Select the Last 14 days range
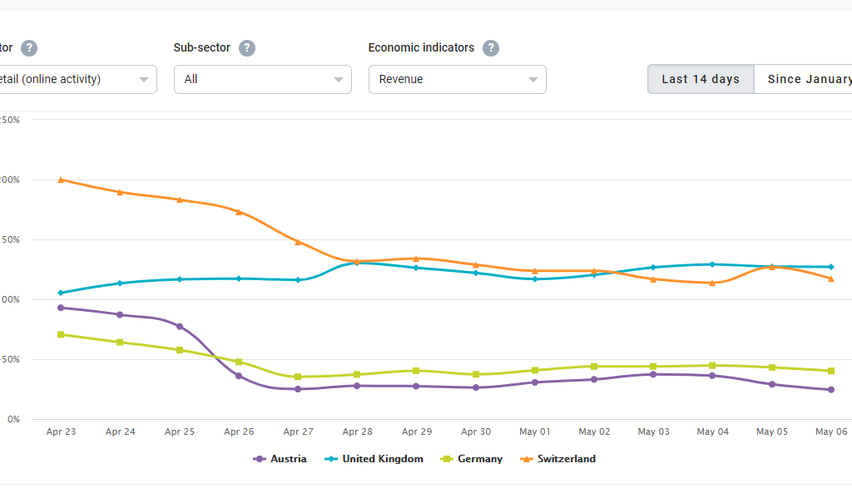The height and width of the screenshot is (493, 852). point(701,80)
